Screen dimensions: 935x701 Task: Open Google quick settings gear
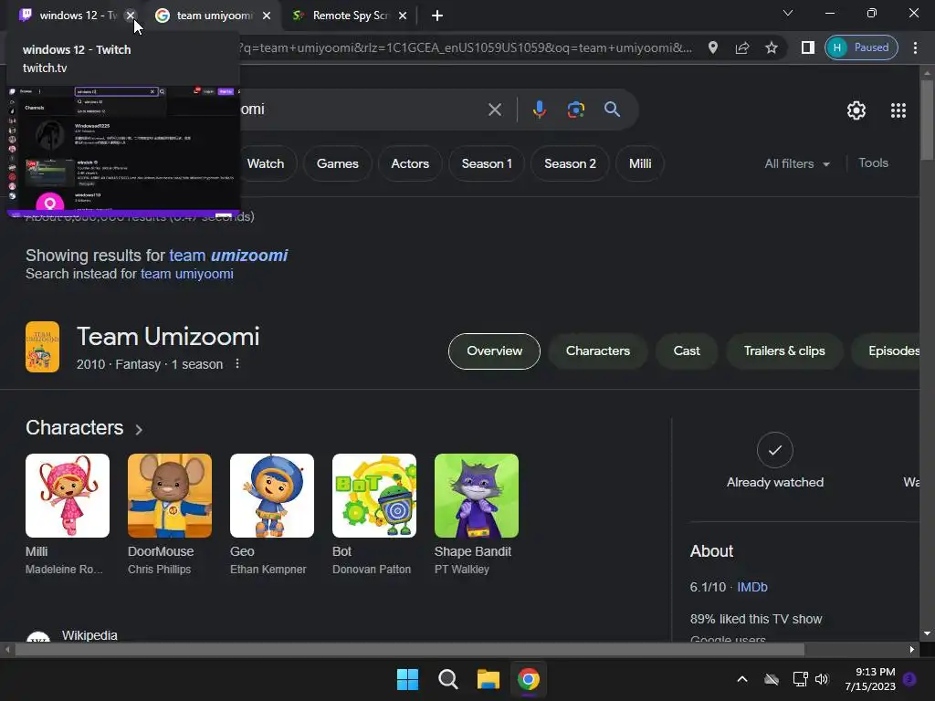tap(856, 110)
